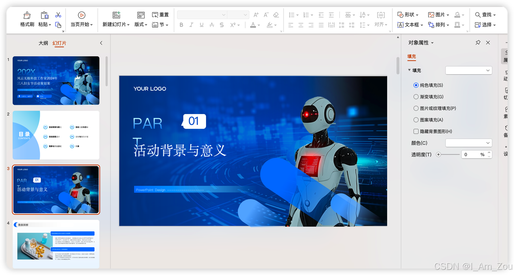Open the Align text (对齐) dropdown
This screenshot has height=275, width=514.
[381, 24]
